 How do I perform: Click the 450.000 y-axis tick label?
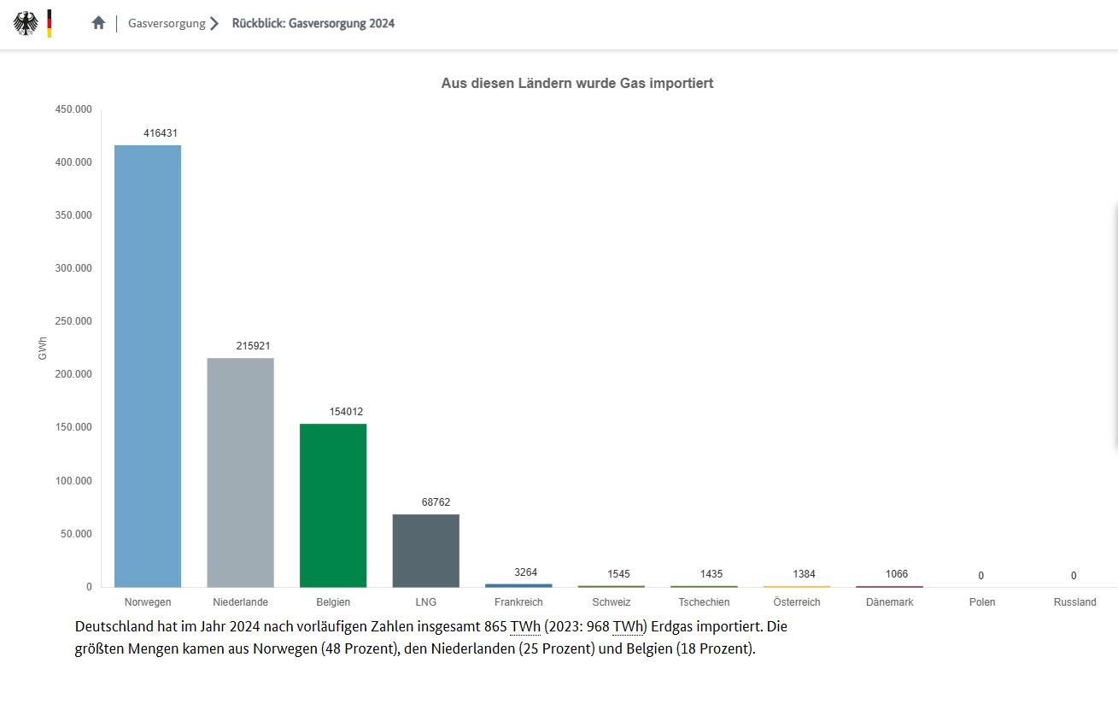point(73,109)
